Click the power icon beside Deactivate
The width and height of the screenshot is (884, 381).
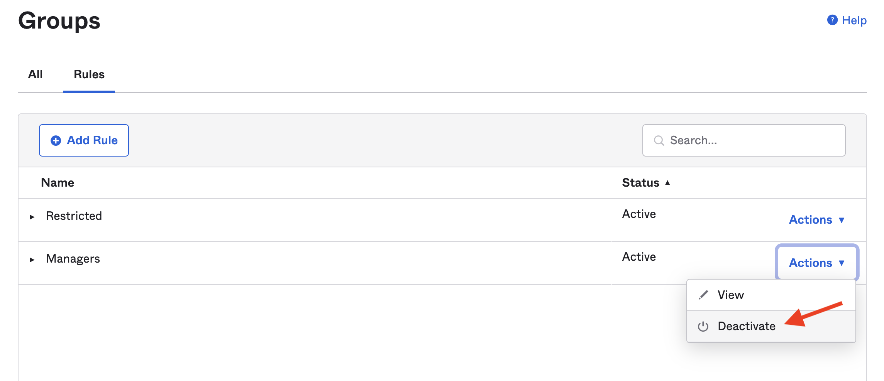coord(703,327)
